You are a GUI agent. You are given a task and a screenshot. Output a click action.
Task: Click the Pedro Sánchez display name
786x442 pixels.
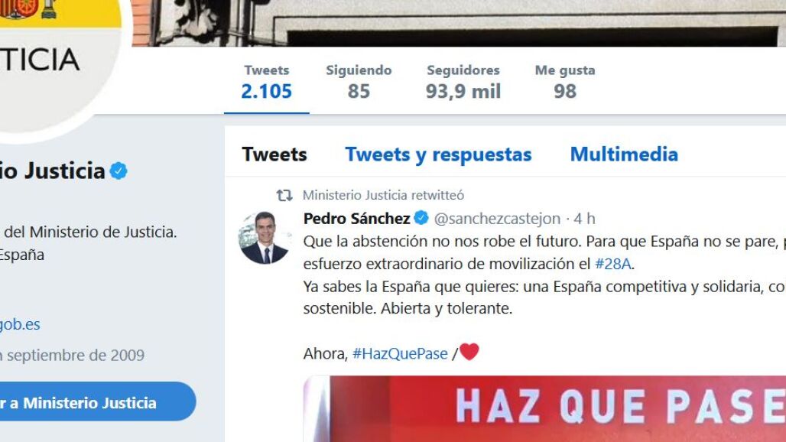pos(357,219)
